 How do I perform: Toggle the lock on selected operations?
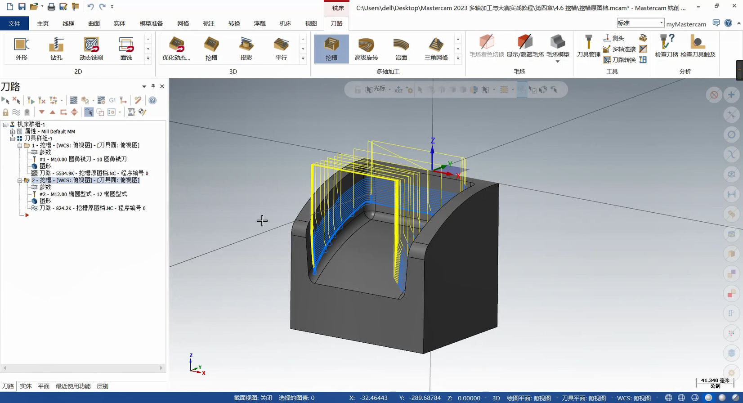pos(5,112)
